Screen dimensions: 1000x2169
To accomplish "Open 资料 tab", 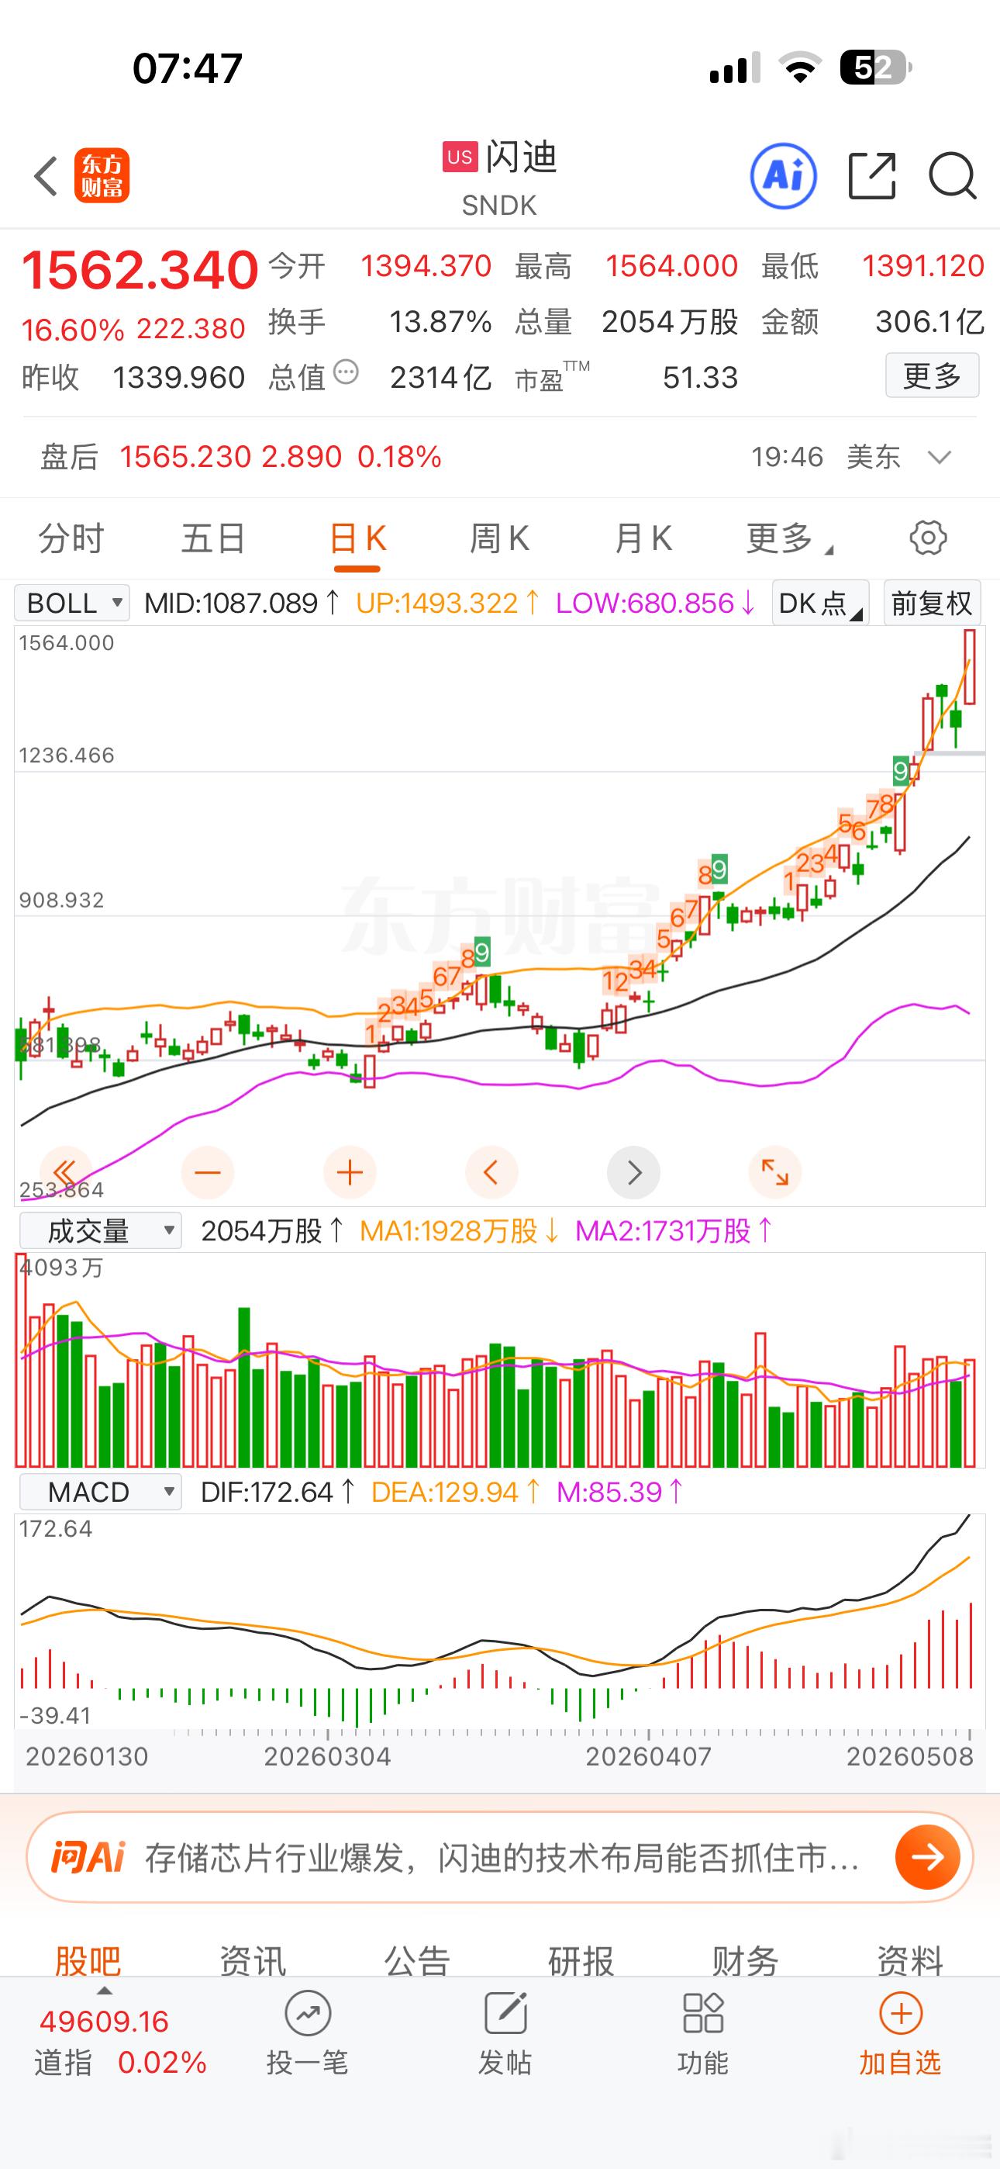I will (x=910, y=1960).
